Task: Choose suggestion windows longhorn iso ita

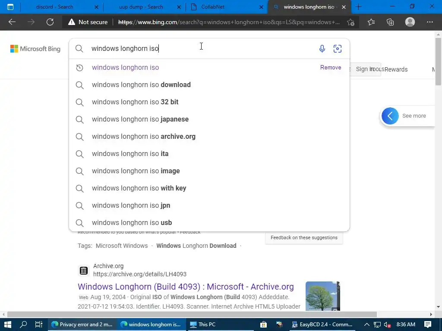Action: [x=209, y=154]
